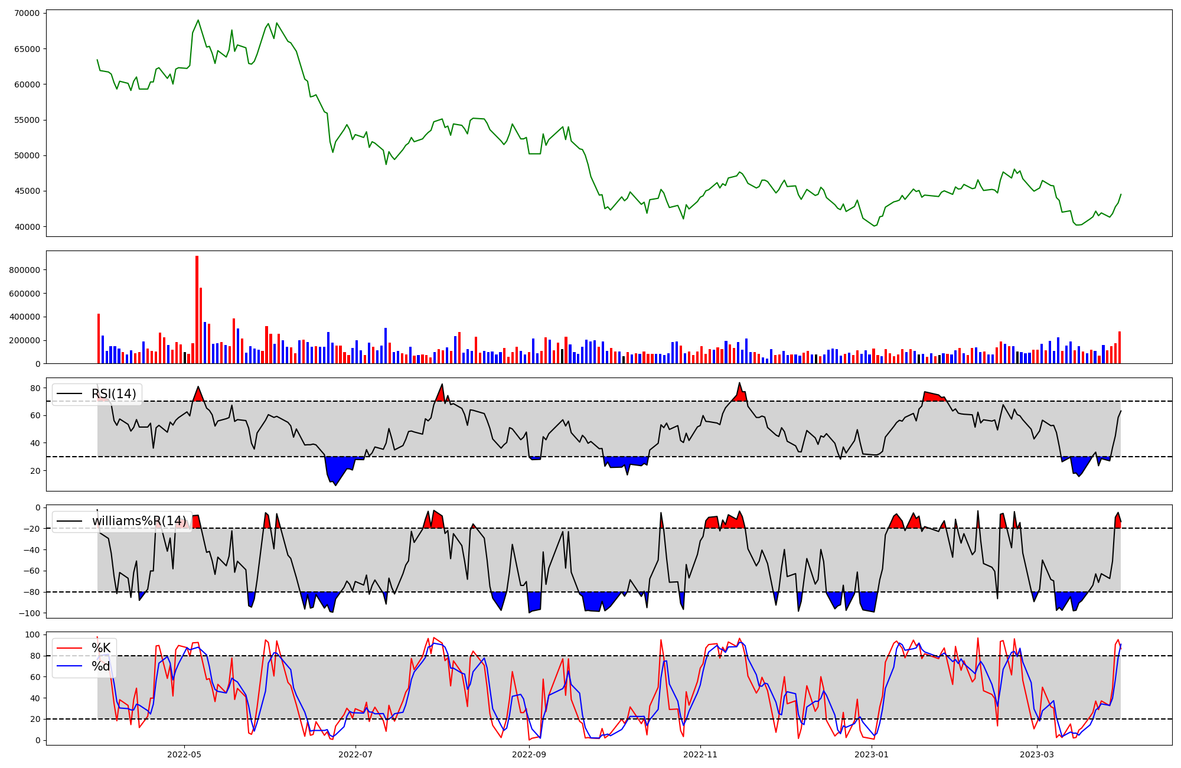The width and height of the screenshot is (1181, 768).
Task: Click the -100 Williams %R axis label
Action: 29,613
